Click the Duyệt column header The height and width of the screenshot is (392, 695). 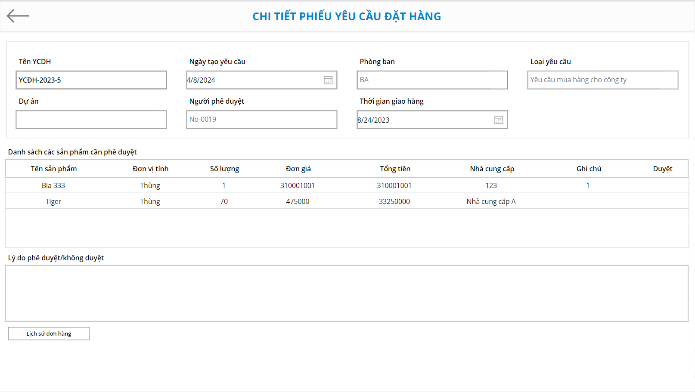click(662, 169)
